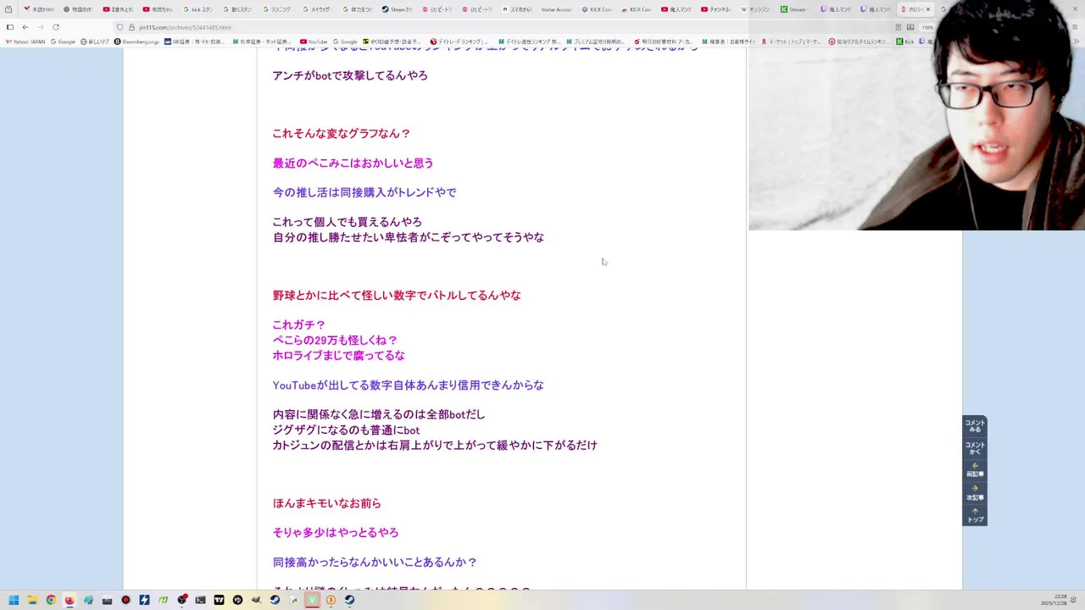Open the デイトレードランキング bookmark
Screen dimensions: 1085x610
coord(460,42)
